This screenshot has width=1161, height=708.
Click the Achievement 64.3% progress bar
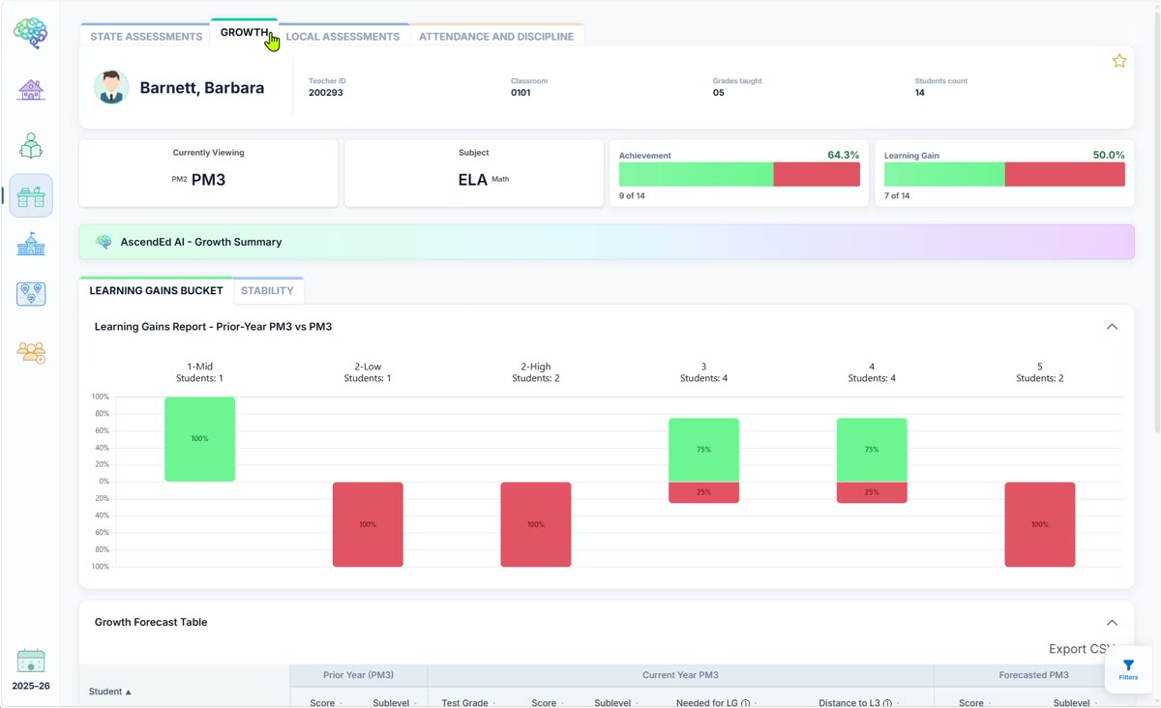(739, 174)
